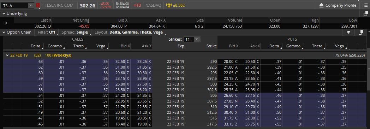The image size is (370, 129).
Task: Click the put bid 20.00 at 290 strike
Action: click(x=229, y=61)
